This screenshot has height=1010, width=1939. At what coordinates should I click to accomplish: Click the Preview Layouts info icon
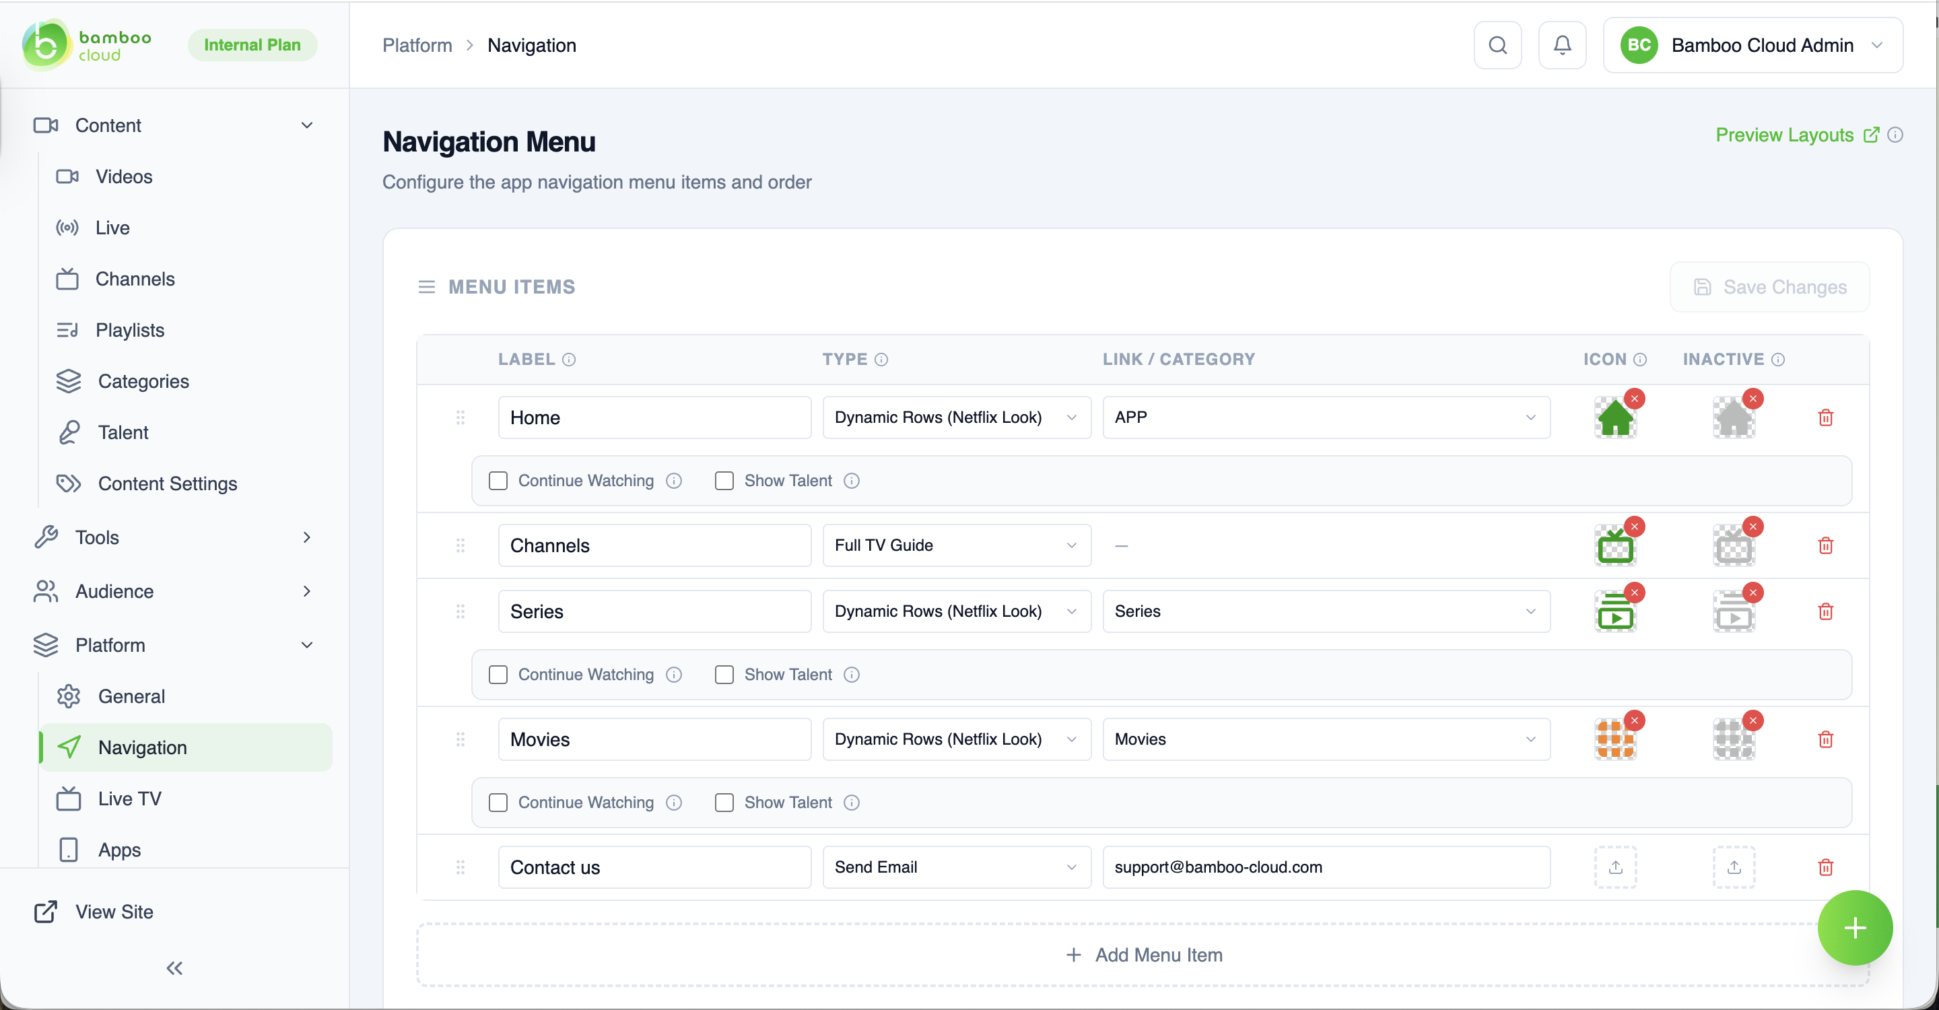coord(1895,135)
